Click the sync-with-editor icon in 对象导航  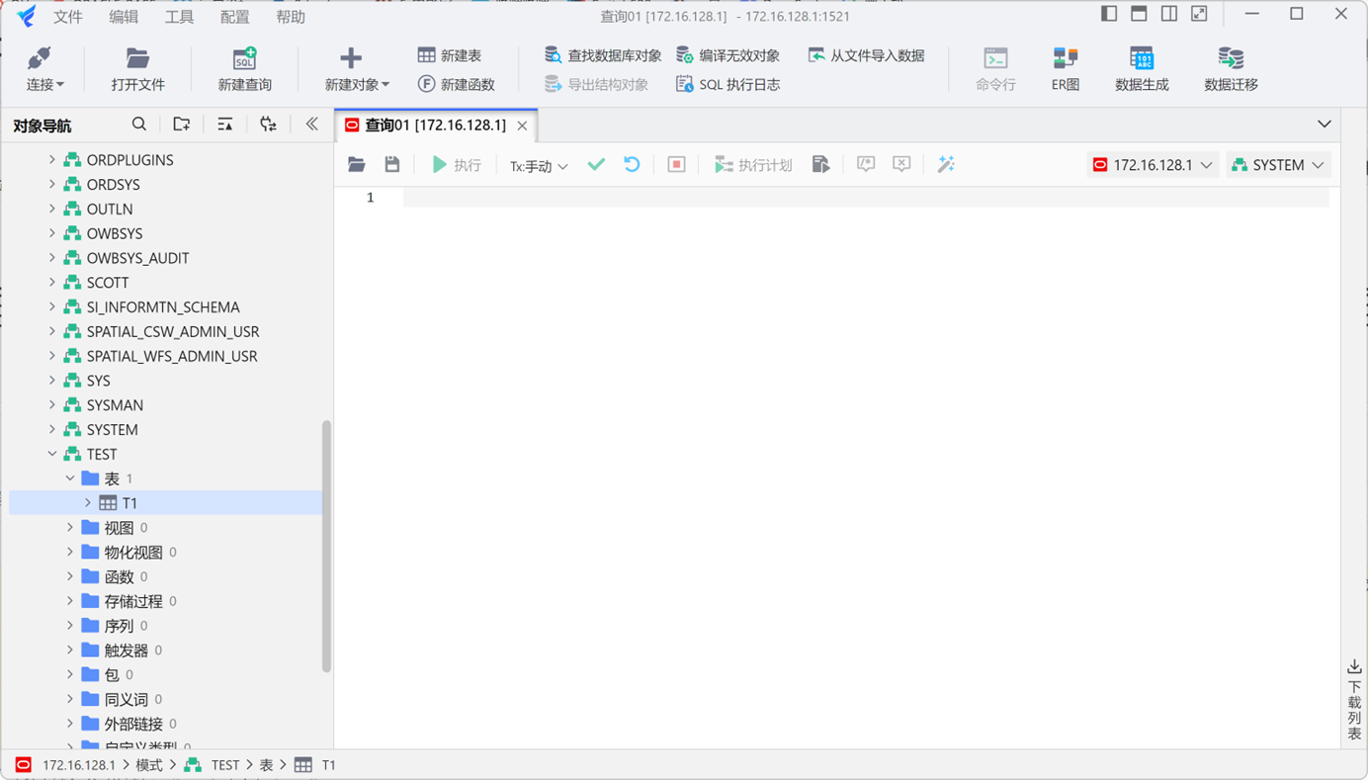pyautogui.click(x=268, y=125)
